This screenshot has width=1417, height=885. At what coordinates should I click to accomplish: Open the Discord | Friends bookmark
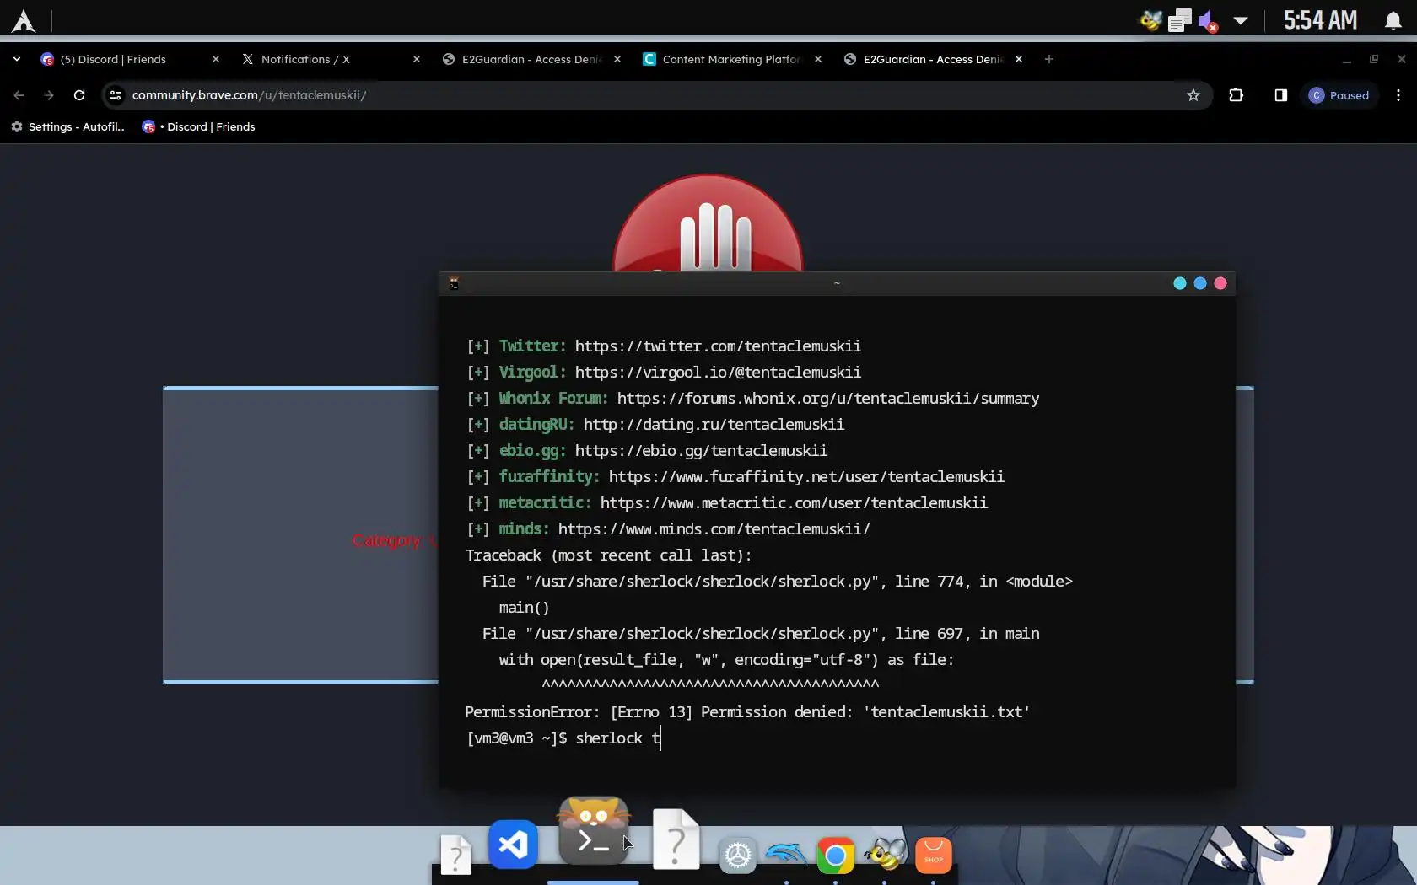[x=199, y=126]
